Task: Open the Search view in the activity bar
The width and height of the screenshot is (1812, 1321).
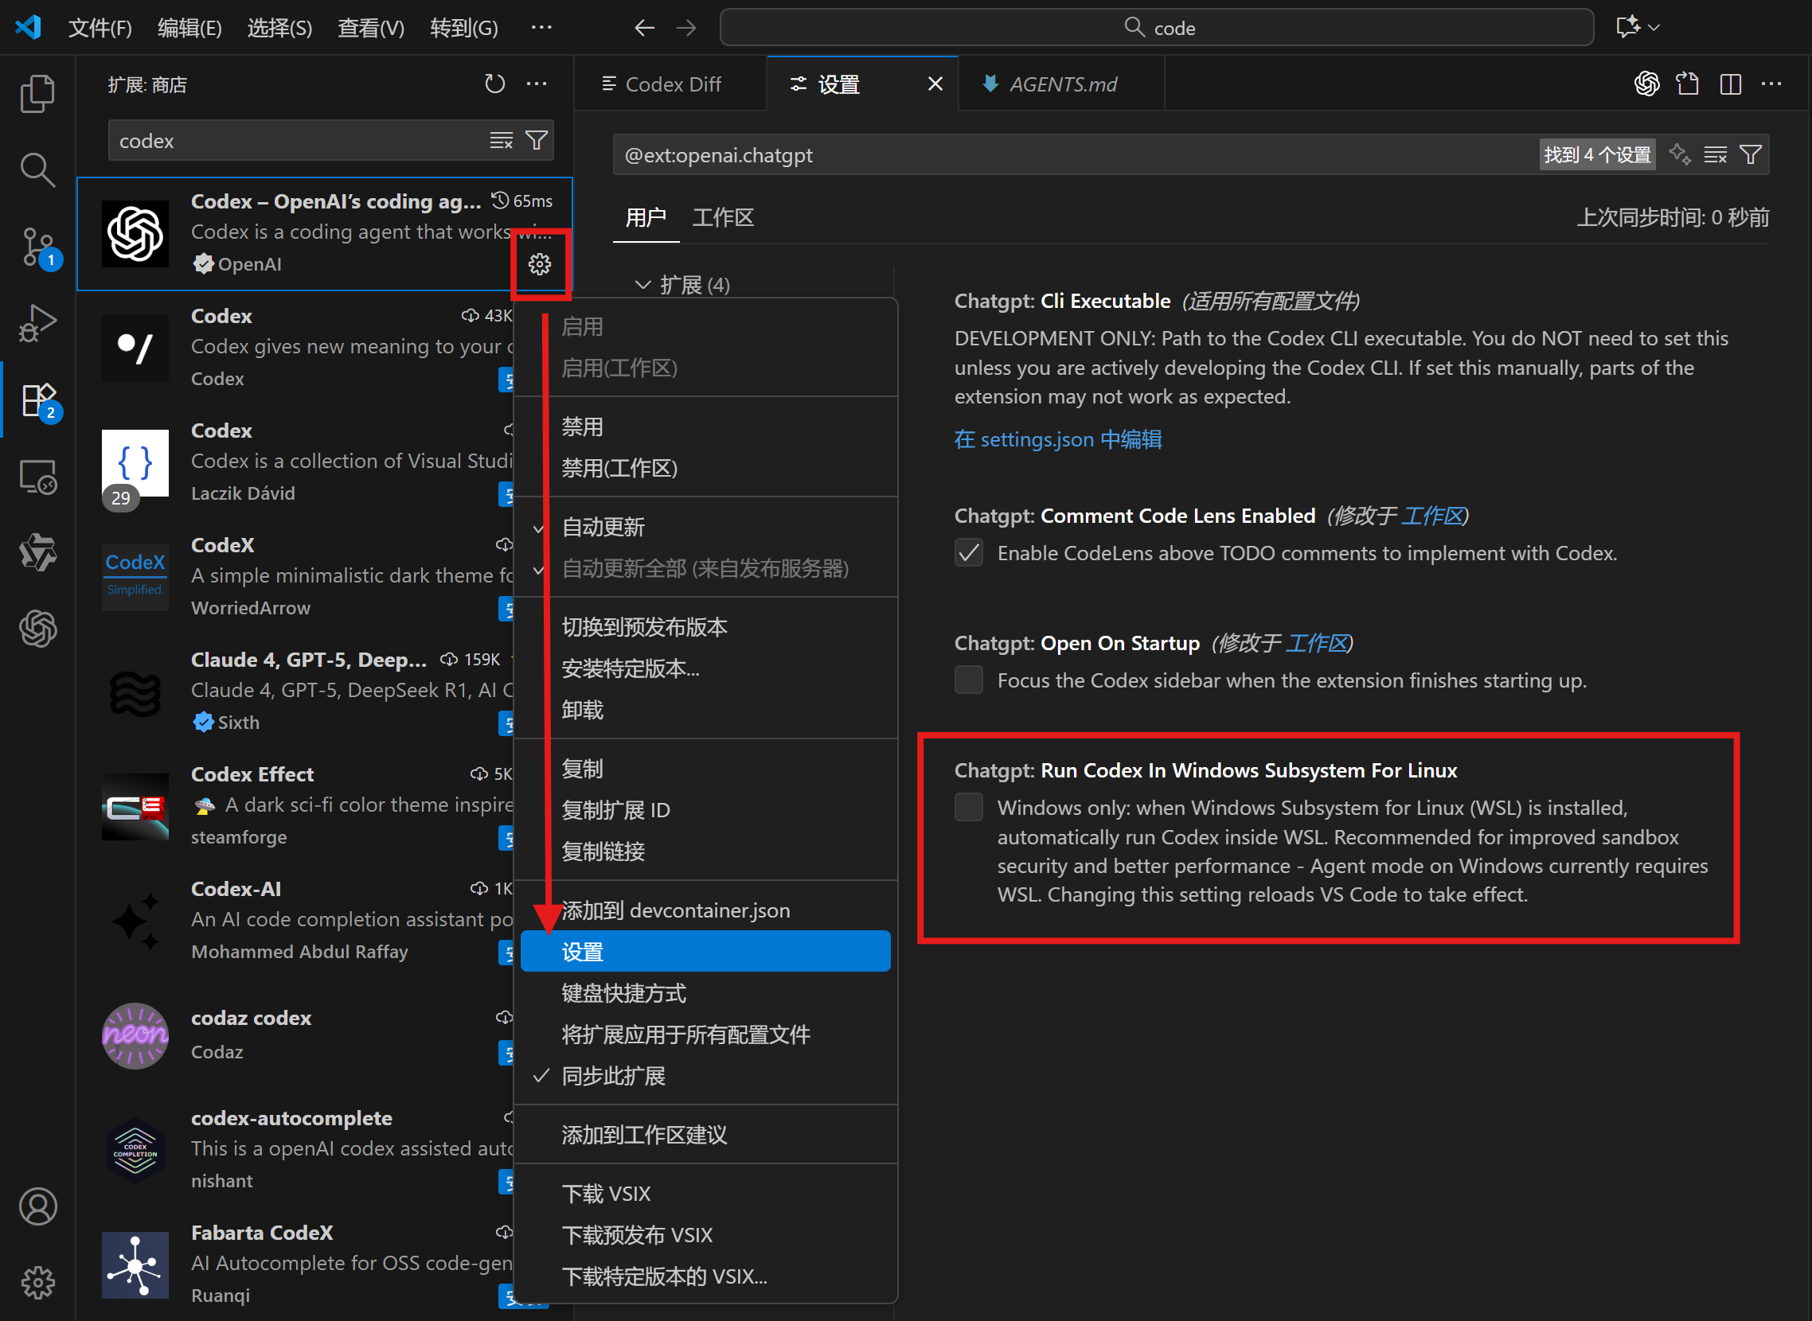Action: (x=37, y=170)
